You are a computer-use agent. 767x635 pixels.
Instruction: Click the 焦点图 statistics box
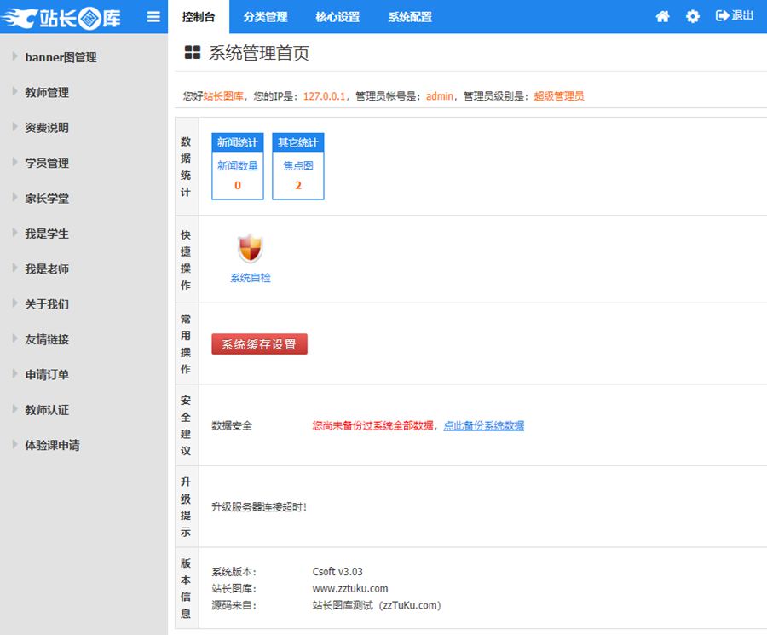pyautogui.click(x=298, y=176)
